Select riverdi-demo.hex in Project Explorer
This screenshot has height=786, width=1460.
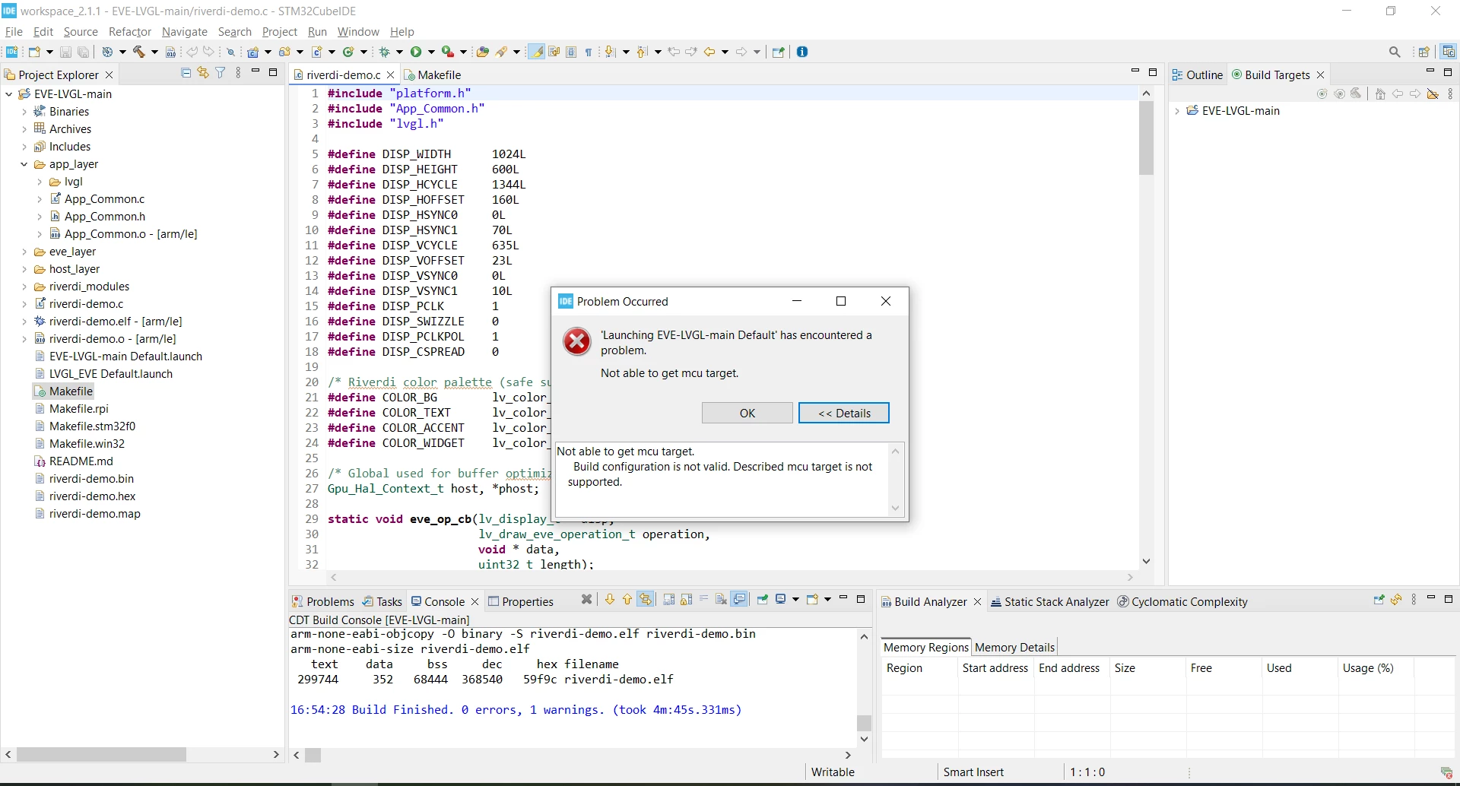(x=92, y=496)
